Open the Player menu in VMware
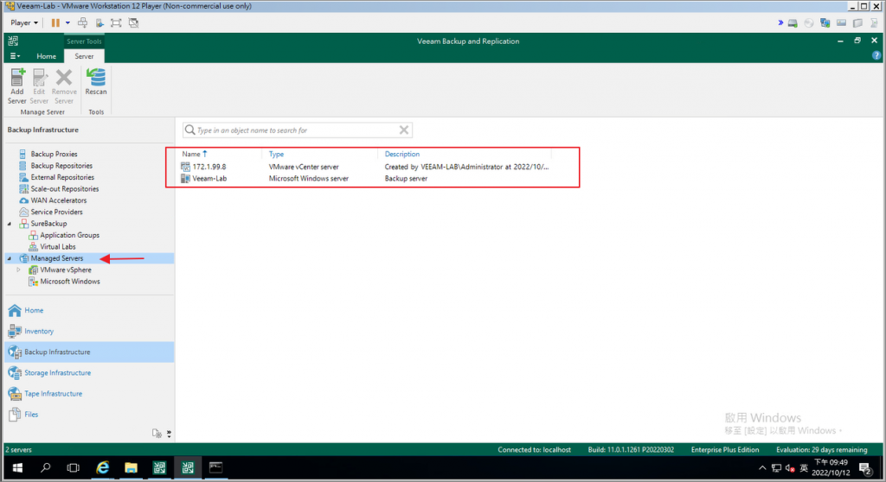The image size is (886, 482). [23, 23]
